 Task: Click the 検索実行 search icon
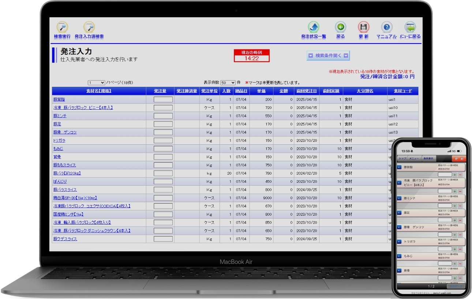tap(62, 28)
